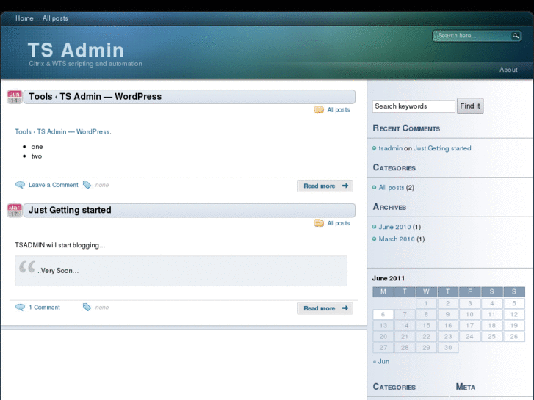The width and height of the screenshot is (534, 400).
Task: Click 'none' tag text in Tools post footer
Action: [102, 185]
